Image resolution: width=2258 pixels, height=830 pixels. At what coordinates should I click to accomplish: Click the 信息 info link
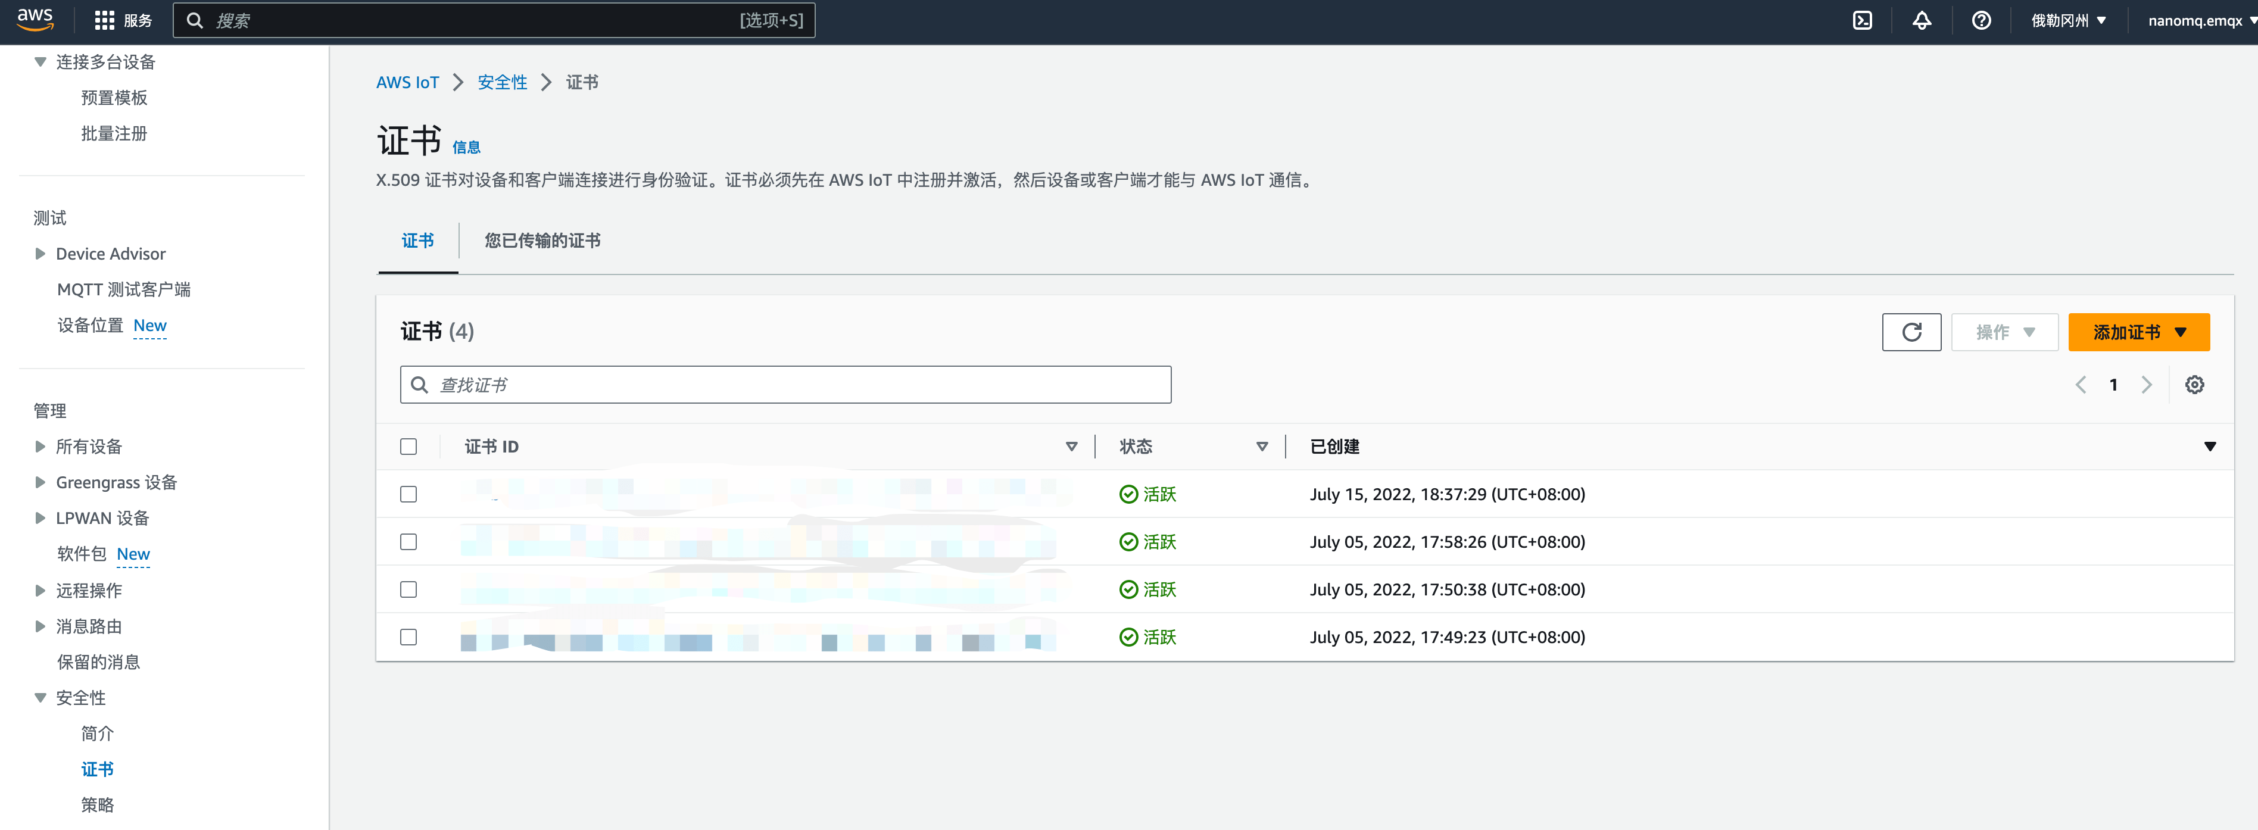466,147
